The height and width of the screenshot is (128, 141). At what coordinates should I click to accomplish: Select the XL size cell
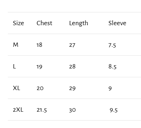[16, 88]
